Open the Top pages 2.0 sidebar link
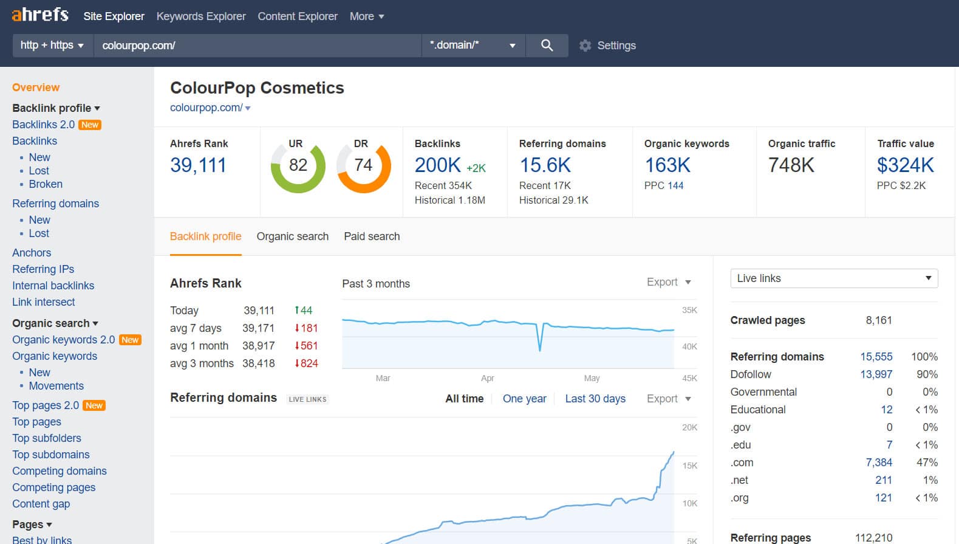 tap(46, 405)
